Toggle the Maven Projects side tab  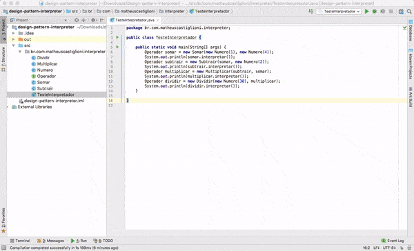(411, 63)
